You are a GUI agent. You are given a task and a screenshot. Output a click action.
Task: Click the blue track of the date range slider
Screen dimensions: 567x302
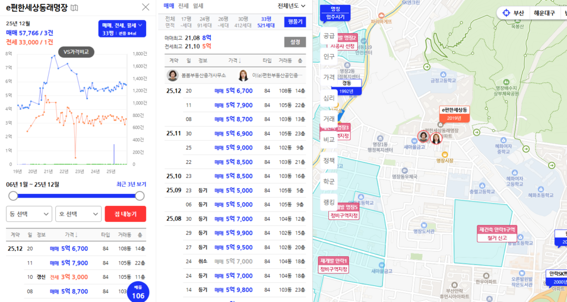[76, 196]
